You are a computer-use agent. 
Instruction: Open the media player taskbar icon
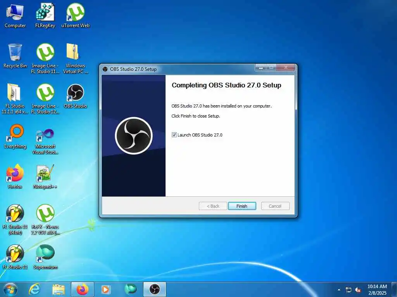[105, 289]
